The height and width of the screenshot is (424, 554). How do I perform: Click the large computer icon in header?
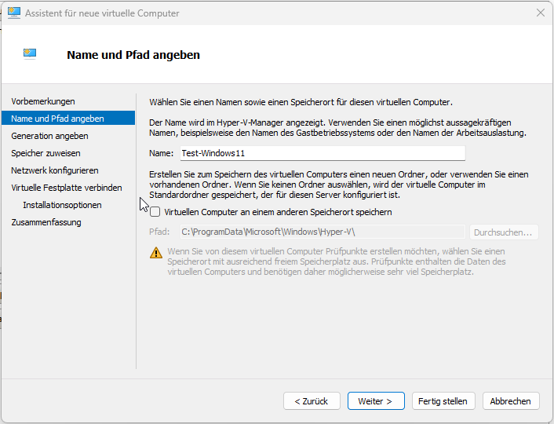pyautogui.click(x=30, y=54)
